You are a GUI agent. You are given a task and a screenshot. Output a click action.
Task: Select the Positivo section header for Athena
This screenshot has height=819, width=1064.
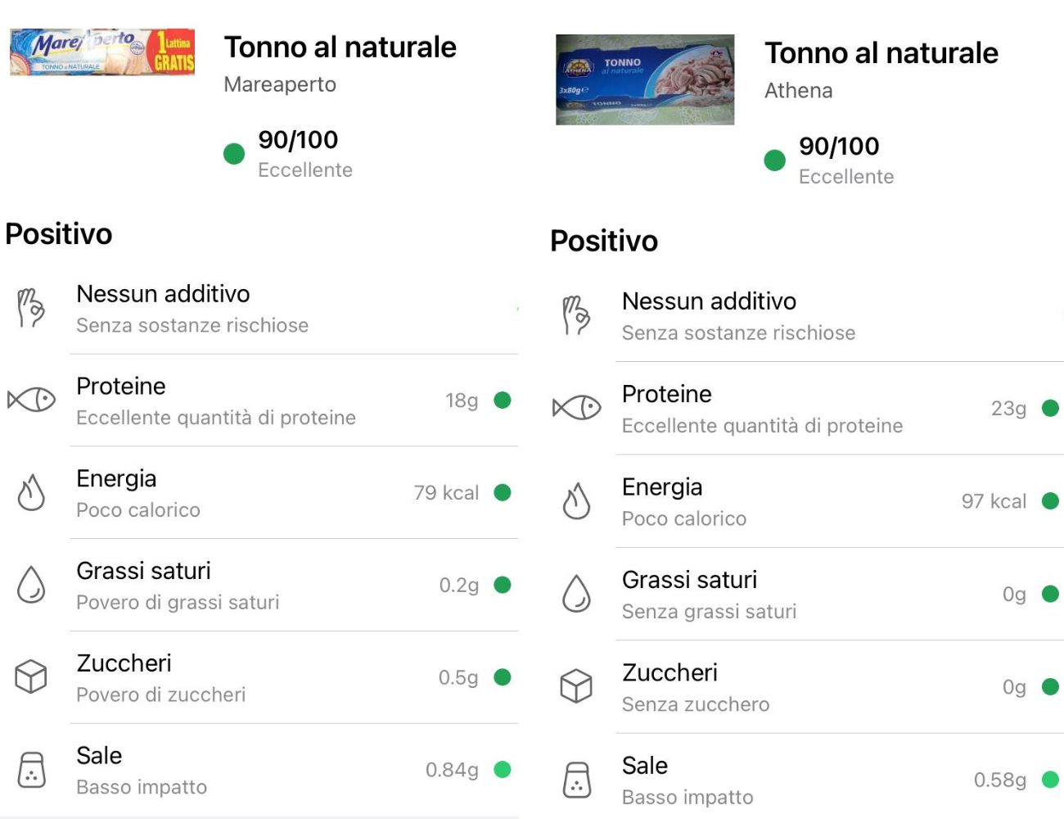[604, 241]
